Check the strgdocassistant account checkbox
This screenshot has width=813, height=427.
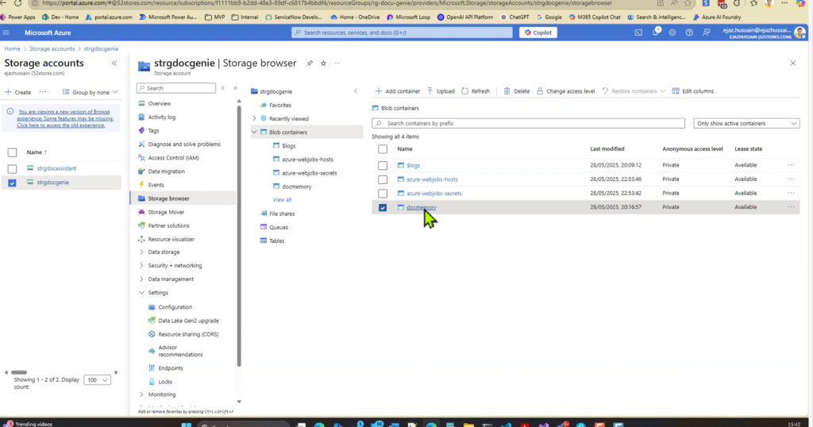[12, 168]
